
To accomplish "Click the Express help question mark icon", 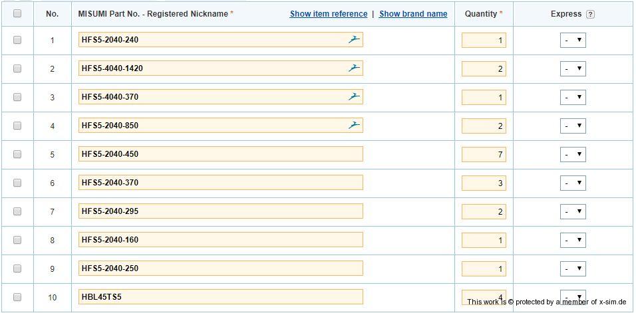I will coord(590,15).
